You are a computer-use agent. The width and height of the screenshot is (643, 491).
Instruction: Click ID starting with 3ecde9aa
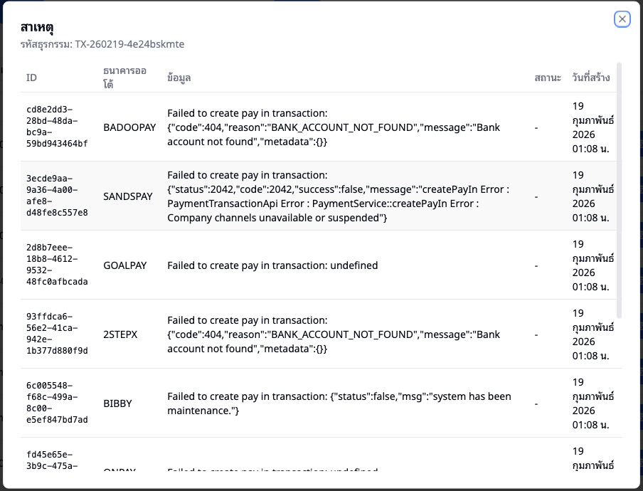[x=57, y=196]
